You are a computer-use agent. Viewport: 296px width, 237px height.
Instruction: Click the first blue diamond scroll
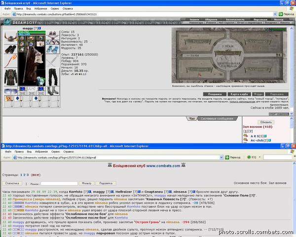[x=18, y=98]
